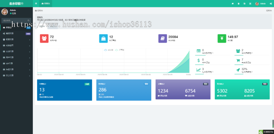Open the Admin user dropdown in top bar
Screen dimensions: 274x134
pyautogui.click(x=261, y=3)
